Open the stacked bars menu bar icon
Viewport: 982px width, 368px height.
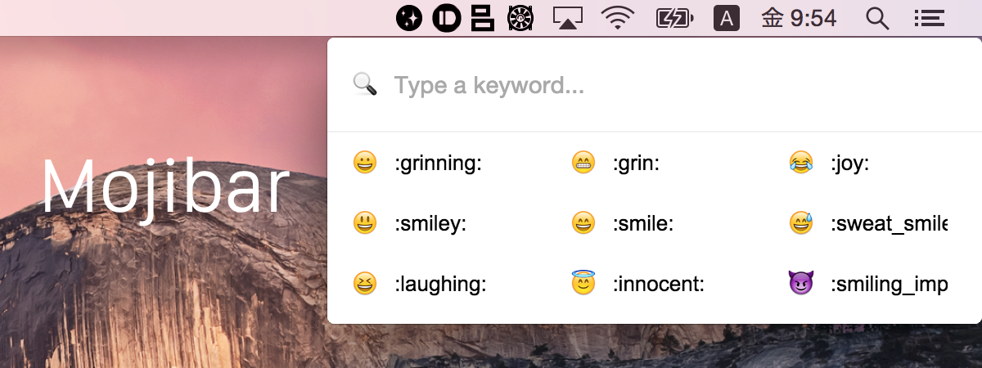point(483,18)
